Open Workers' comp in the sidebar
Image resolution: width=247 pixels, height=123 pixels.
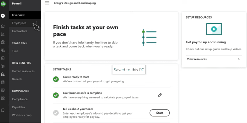click(22, 115)
